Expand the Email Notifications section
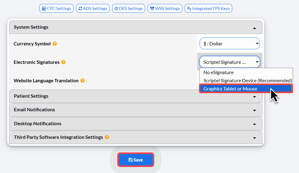The image size is (299, 173). click(x=135, y=110)
